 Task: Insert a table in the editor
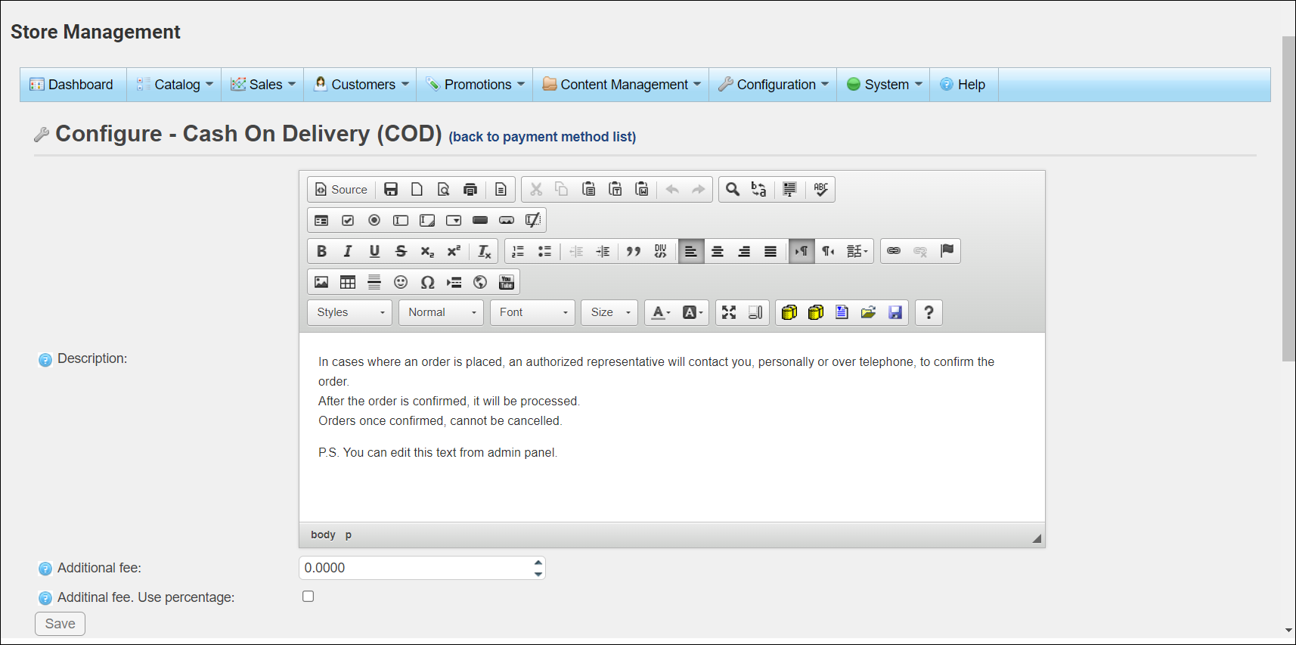click(x=348, y=282)
